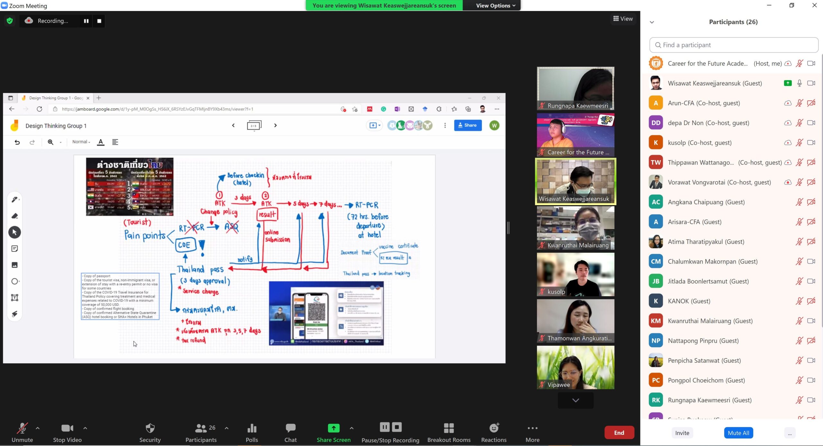Click the Security shield icon
Screen dimensions: 823x446
[150, 428]
